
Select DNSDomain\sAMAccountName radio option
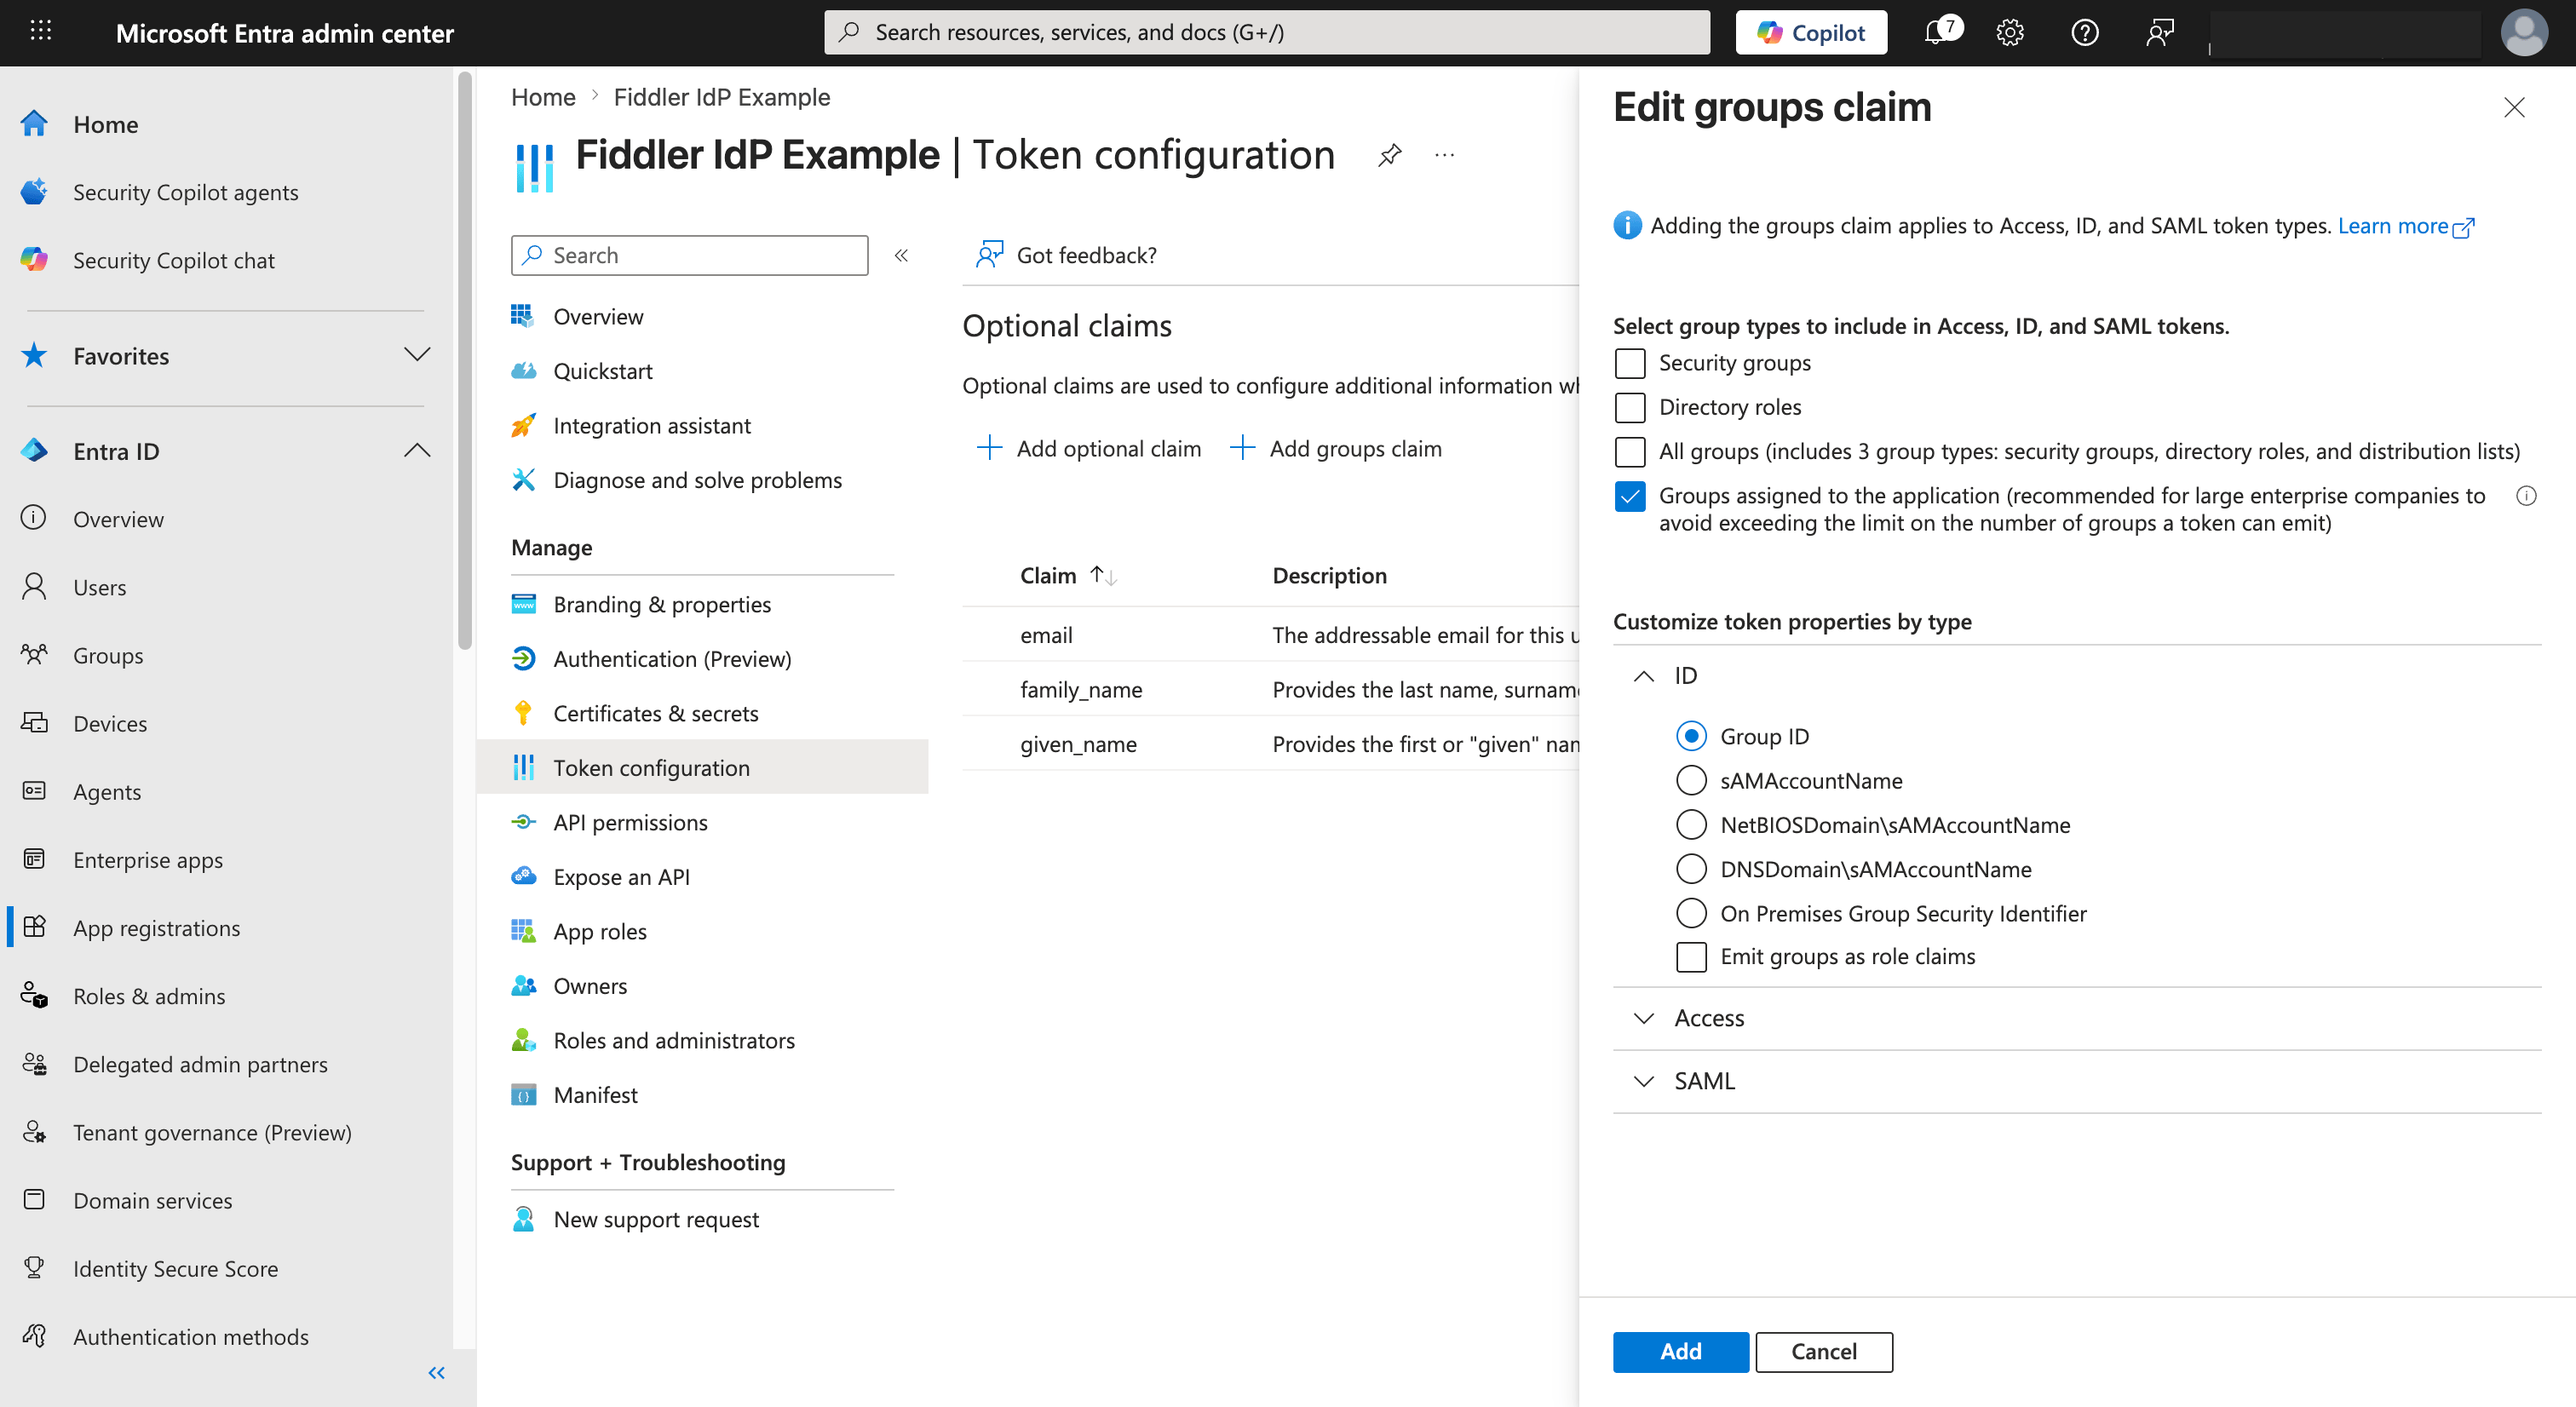[1691, 869]
